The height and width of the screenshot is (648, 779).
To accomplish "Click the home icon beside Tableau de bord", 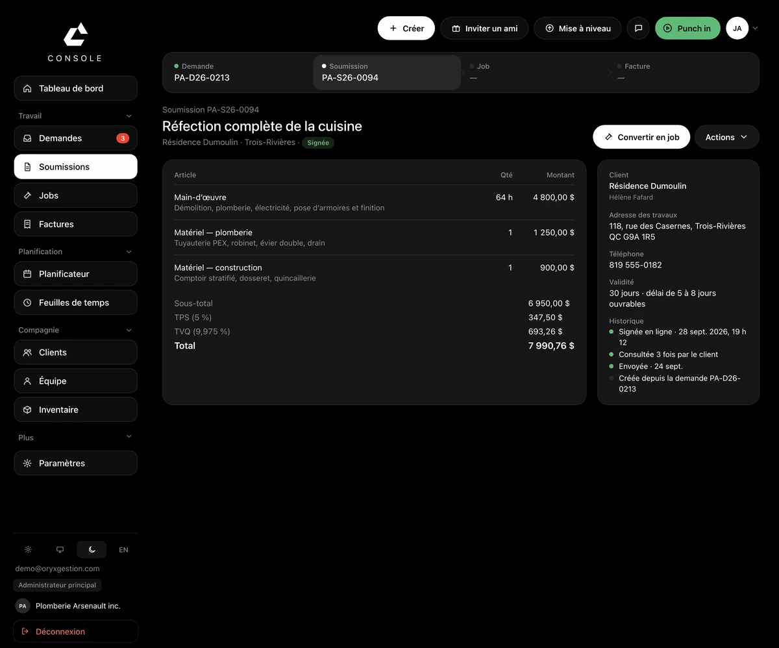I will click(27, 88).
